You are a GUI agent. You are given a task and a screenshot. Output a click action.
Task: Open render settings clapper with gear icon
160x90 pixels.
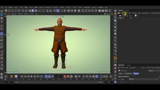coord(106,10)
